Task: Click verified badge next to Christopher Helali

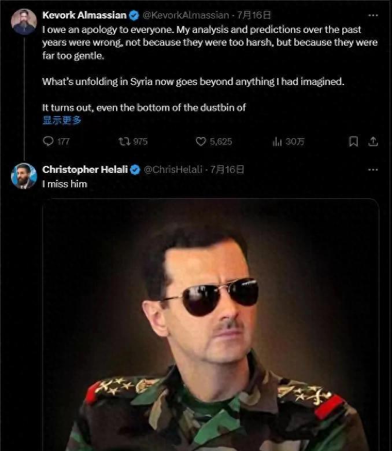Action: pyautogui.click(x=136, y=169)
